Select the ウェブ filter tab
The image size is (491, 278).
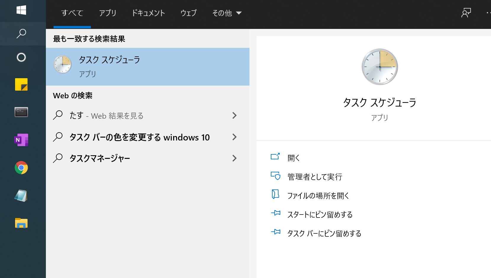(189, 13)
